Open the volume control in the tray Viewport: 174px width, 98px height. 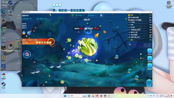point(163,96)
